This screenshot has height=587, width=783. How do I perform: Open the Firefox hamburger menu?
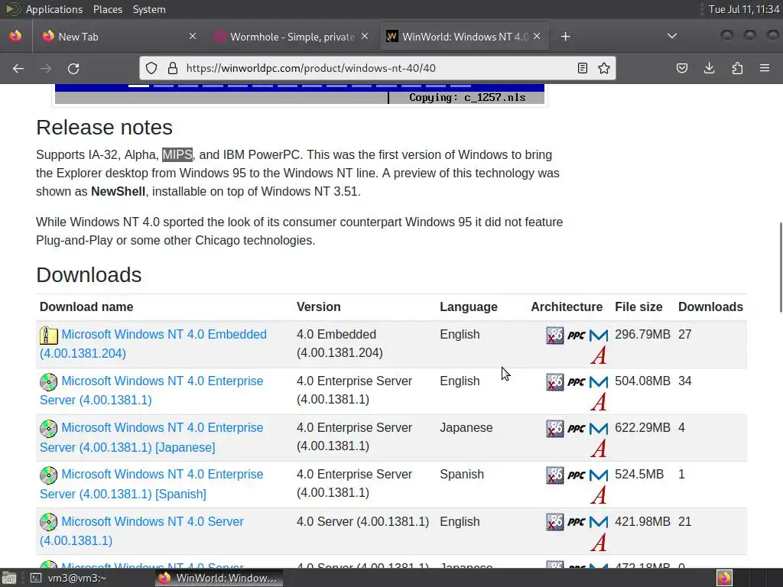click(765, 68)
